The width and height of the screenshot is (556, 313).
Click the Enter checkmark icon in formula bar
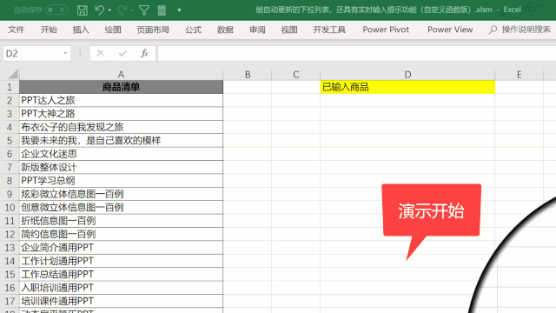point(122,54)
